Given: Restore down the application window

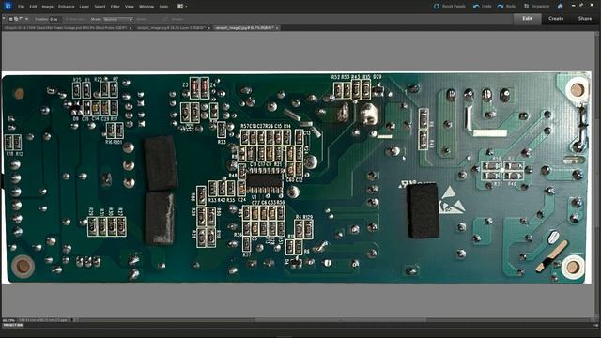Looking at the screenshot, I should coord(582,6).
